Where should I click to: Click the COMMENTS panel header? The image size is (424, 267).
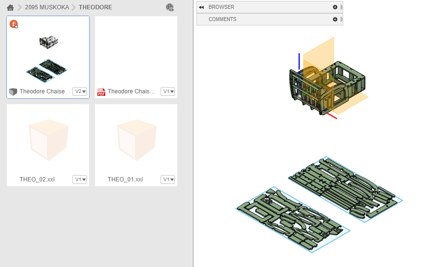222,20
